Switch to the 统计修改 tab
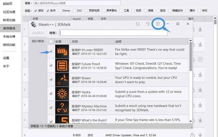218x137 pixels. click(x=38, y=41)
